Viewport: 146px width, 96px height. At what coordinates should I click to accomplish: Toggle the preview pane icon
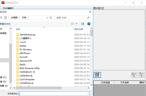tap(82, 24)
